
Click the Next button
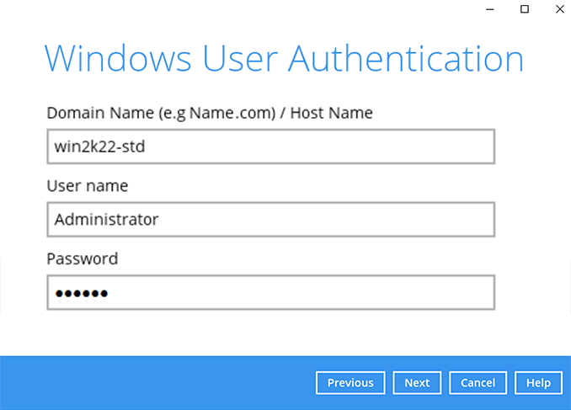416,382
